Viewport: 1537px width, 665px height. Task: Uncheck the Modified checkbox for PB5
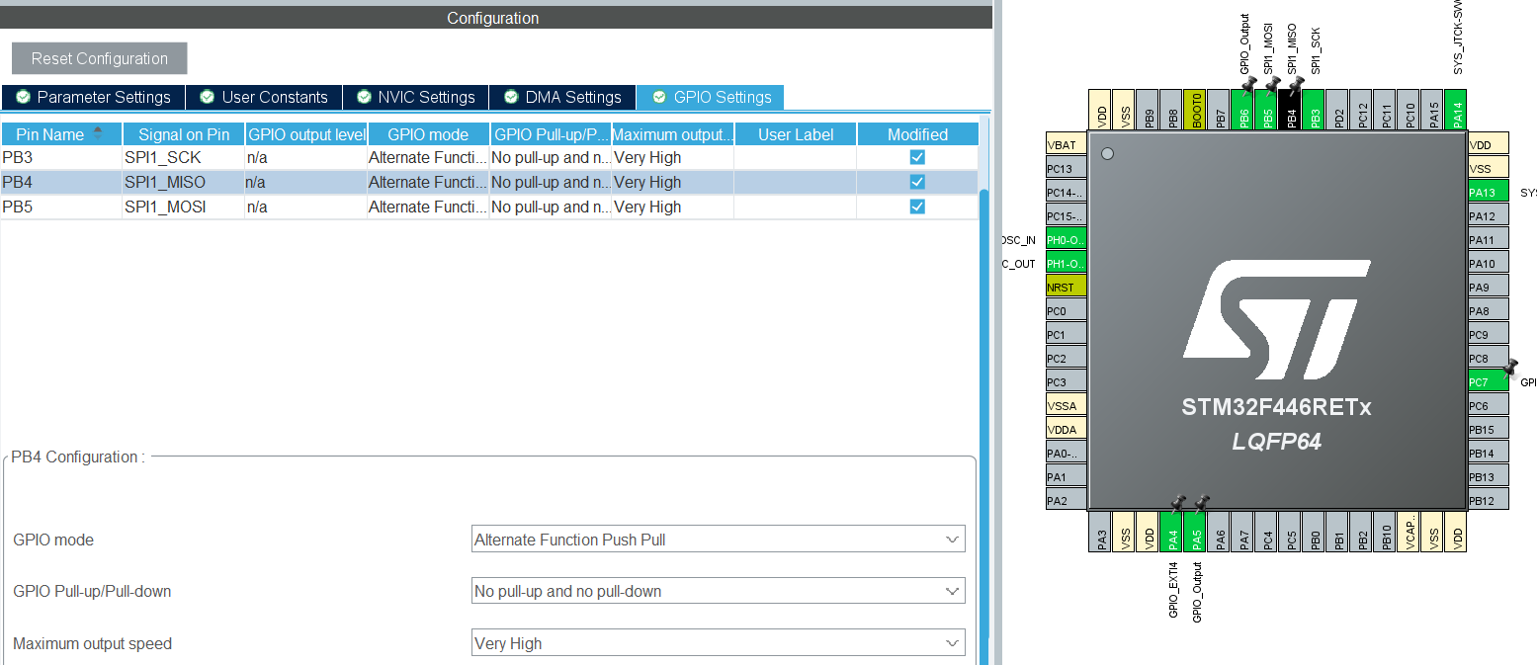point(917,207)
